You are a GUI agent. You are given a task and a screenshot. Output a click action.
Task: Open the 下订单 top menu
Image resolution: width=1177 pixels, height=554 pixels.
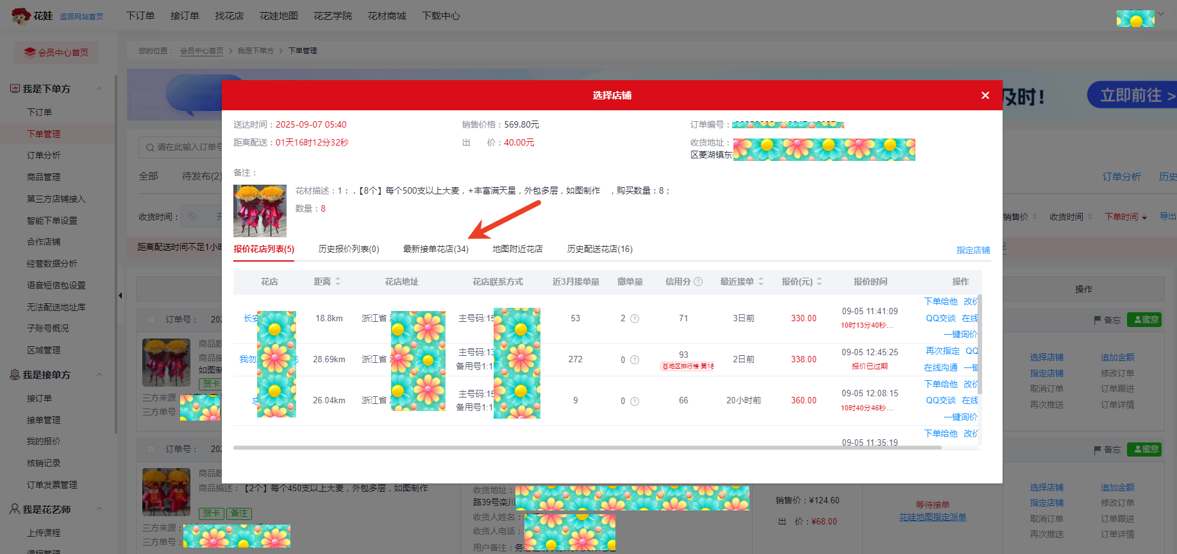coord(140,15)
